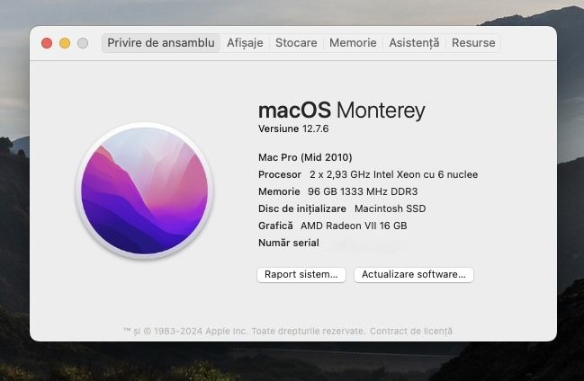Minimize the window with the yellow button
The image size is (584, 381).
tap(65, 43)
